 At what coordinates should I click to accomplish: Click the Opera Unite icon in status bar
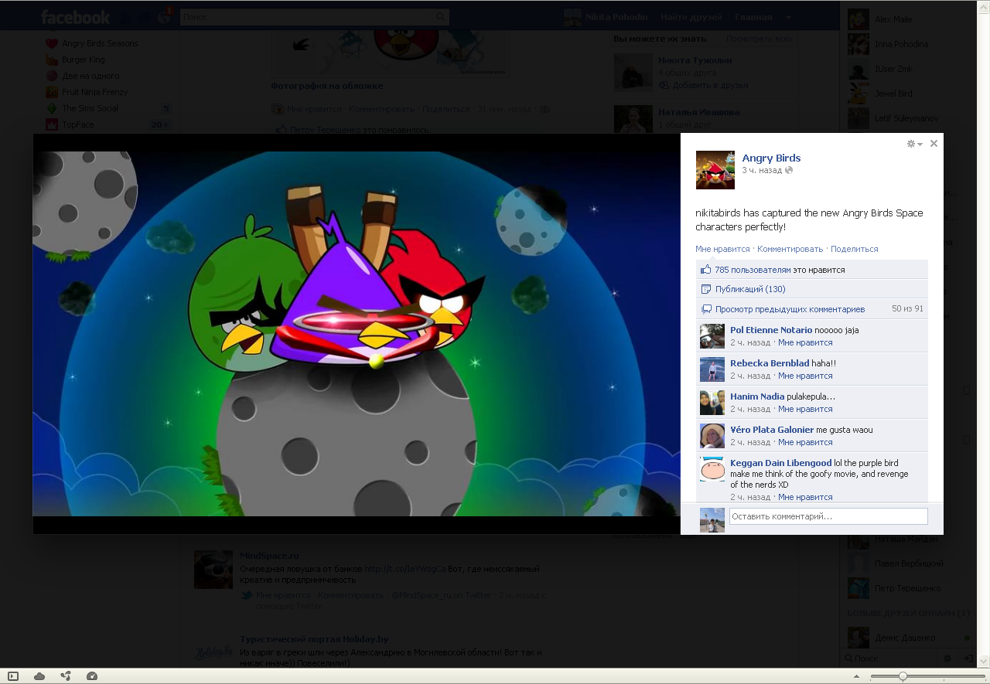pos(66,676)
